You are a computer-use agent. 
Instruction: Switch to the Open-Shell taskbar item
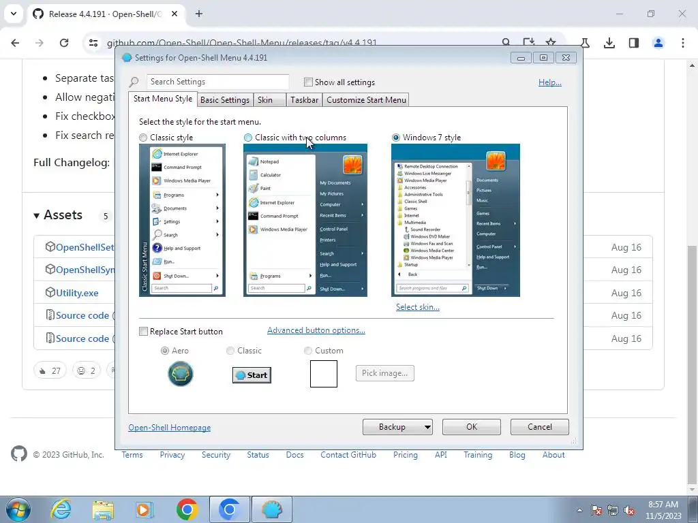272,509
